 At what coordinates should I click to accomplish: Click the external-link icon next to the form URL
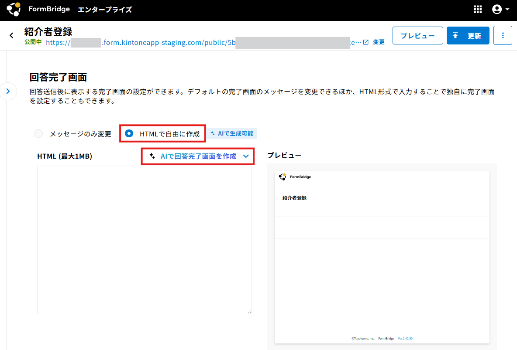(x=365, y=42)
